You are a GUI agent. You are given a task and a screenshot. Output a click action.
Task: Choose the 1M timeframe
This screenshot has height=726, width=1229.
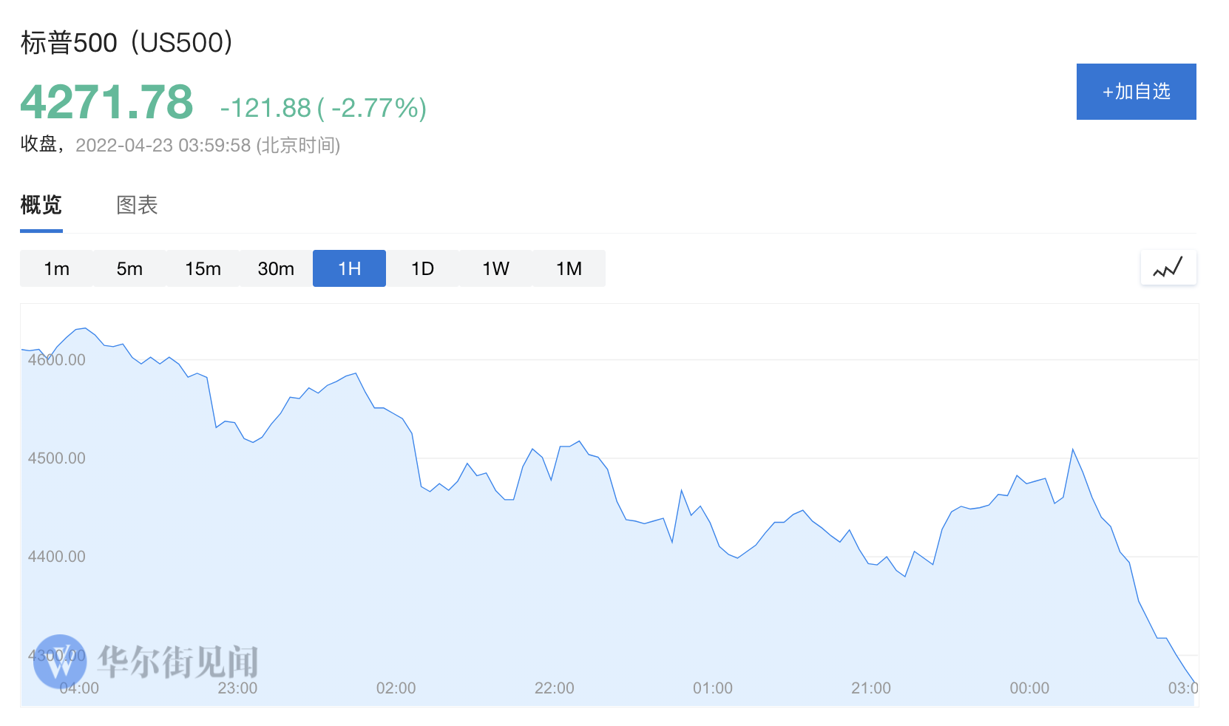pyautogui.click(x=569, y=268)
